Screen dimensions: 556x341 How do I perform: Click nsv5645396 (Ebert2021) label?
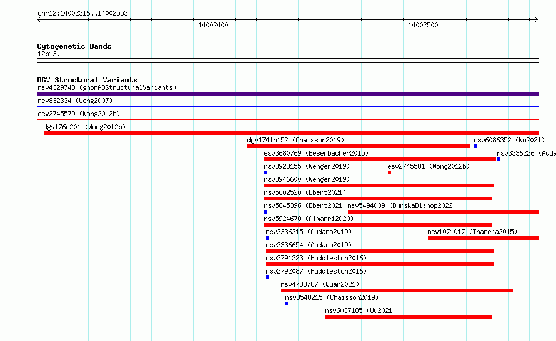(305, 205)
